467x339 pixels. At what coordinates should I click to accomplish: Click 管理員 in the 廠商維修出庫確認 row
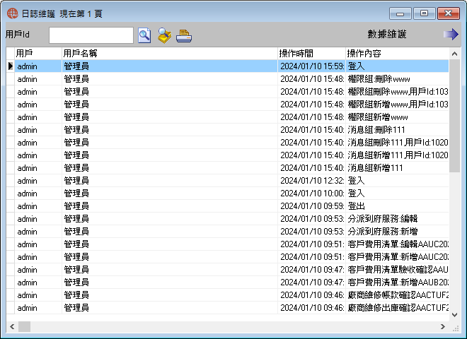pos(170,308)
